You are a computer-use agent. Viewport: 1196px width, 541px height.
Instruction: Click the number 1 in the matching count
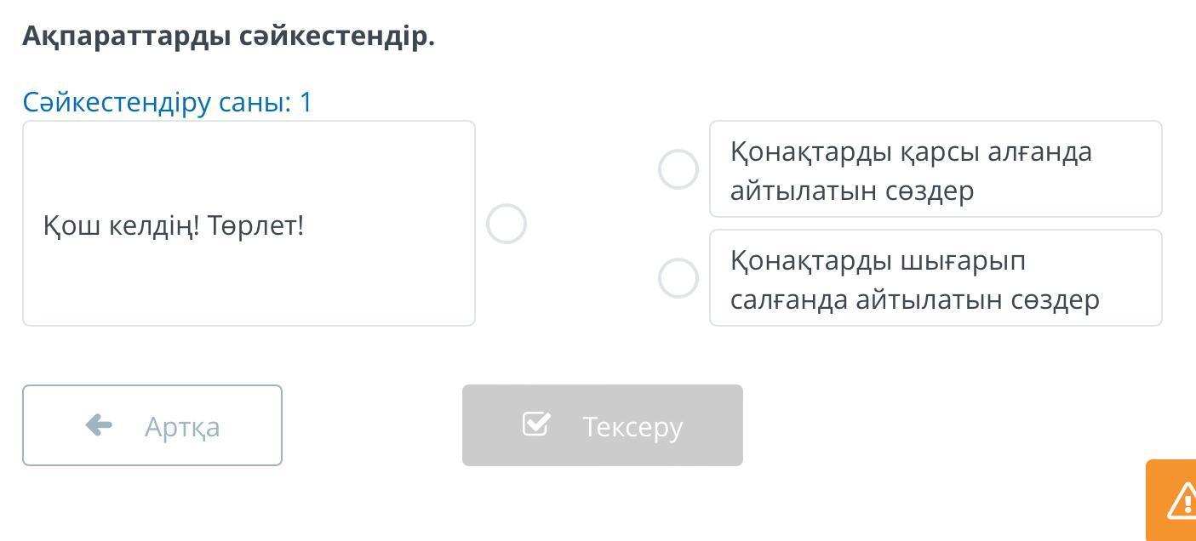[x=306, y=102]
